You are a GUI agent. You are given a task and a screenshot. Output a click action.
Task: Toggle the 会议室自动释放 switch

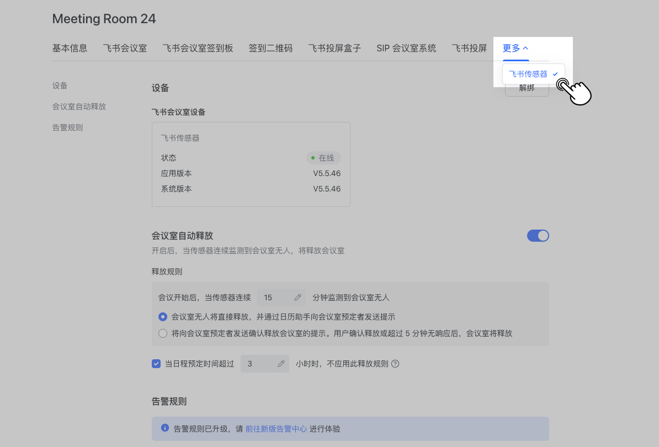coord(538,236)
